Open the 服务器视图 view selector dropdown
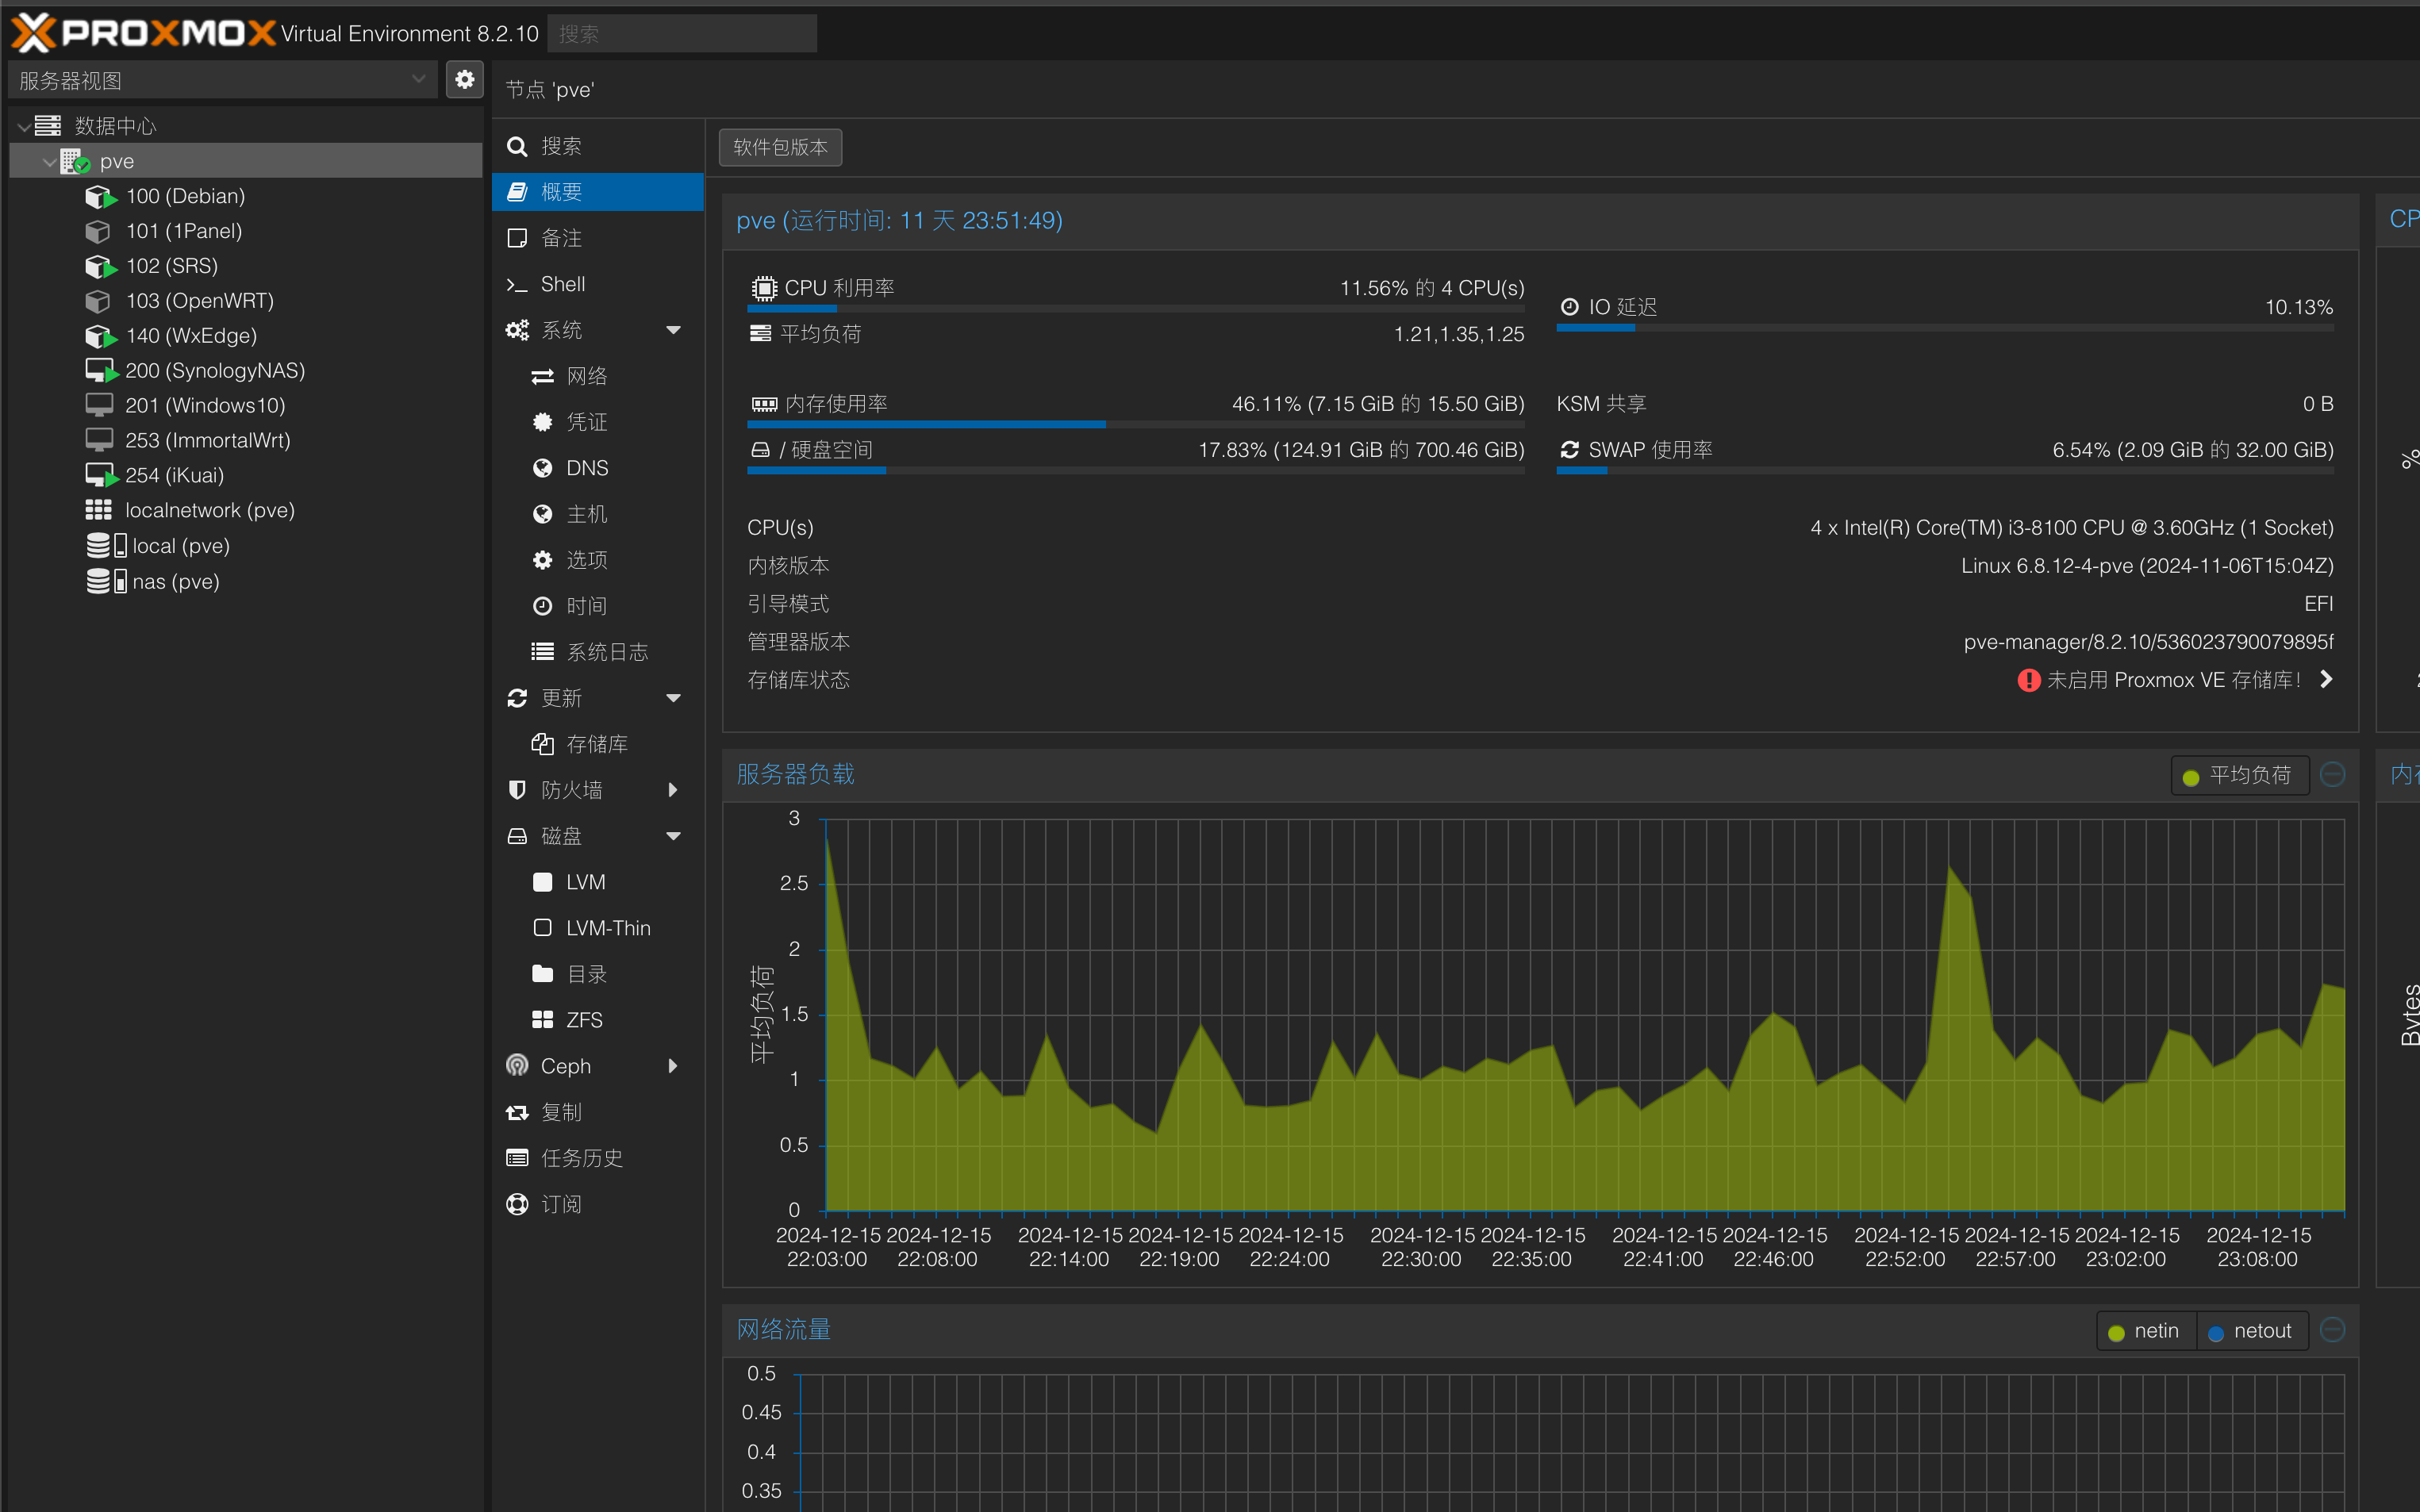The height and width of the screenshot is (1512, 2420). (x=222, y=80)
